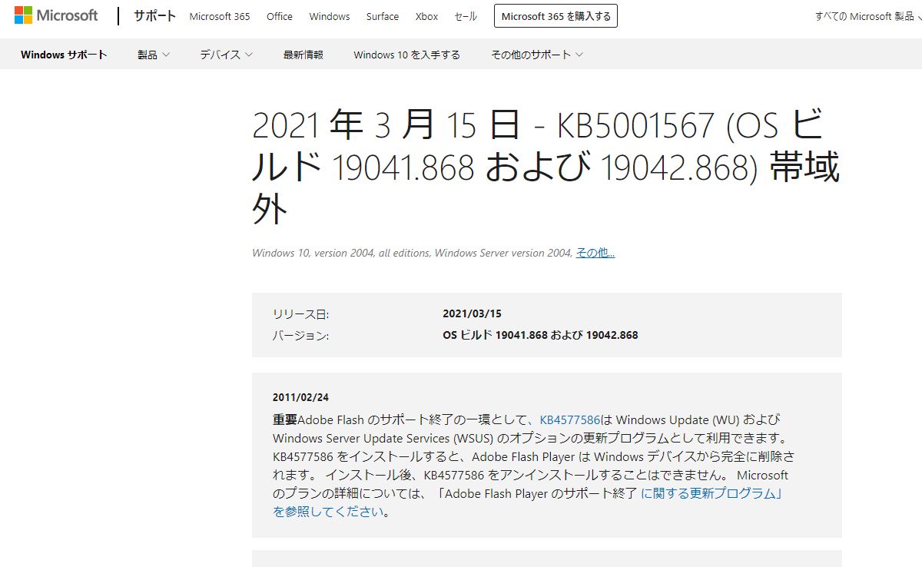Expand the デバイス dropdown
This screenshot has height=567, width=922.
[x=226, y=55]
